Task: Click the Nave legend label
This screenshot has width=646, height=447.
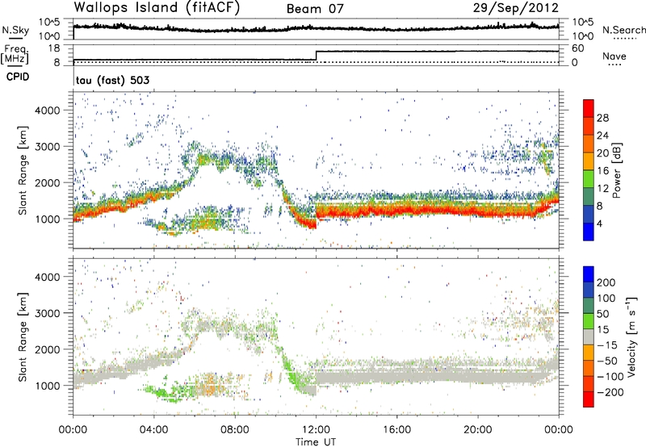Action: pyautogui.click(x=615, y=56)
